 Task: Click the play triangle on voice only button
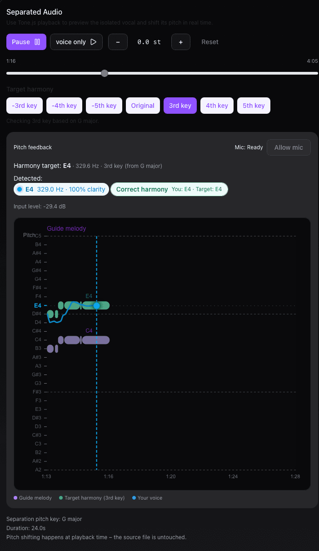94,42
